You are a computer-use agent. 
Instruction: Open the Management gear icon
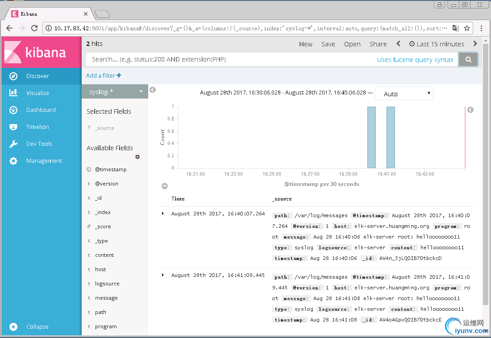click(13, 161)
